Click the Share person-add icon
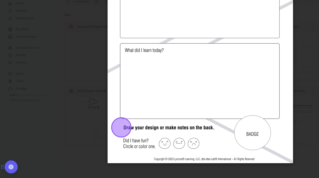Viewport: 319px width, 178px height. [97, 2]
